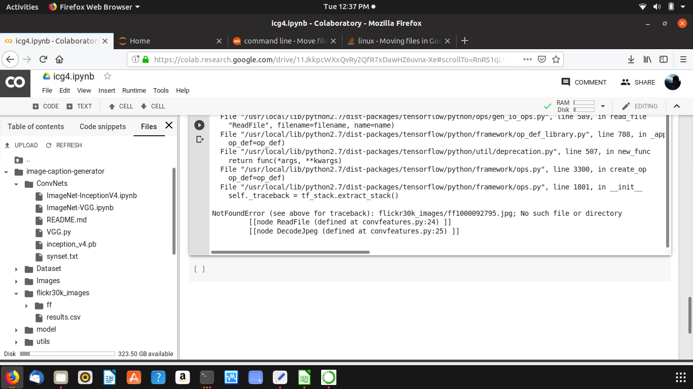Viewport: 693px width, 389px height.
Task: Open the Edit menu
Action: tap(64, 90)
